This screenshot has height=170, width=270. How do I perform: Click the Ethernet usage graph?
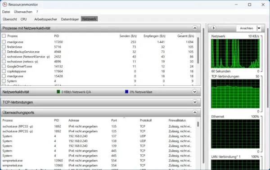pyautogui.click(x=235, y=134)
